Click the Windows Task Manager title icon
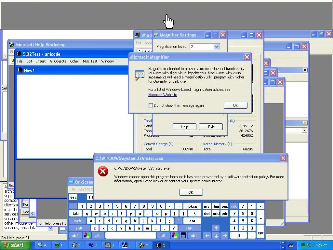The width and height of the screenshot is (333, 250). [138, 35]
